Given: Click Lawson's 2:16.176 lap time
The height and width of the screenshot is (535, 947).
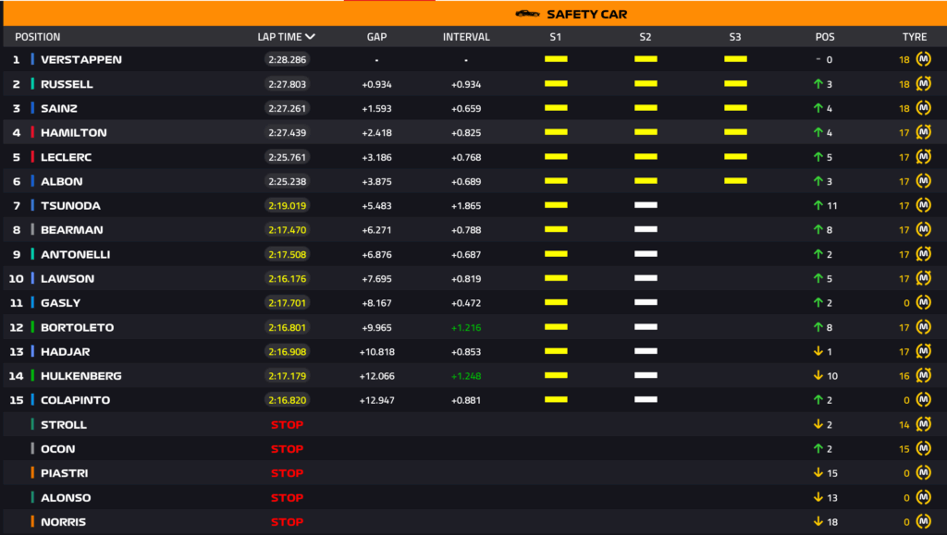Looking at the screenshot, I should [x=287, y=278].
